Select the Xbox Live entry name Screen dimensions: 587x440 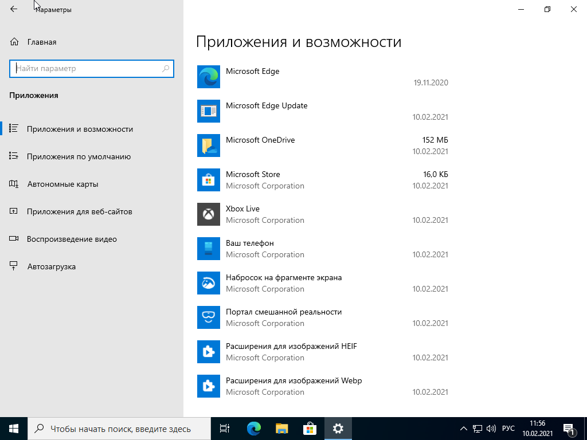click(242, 209)
